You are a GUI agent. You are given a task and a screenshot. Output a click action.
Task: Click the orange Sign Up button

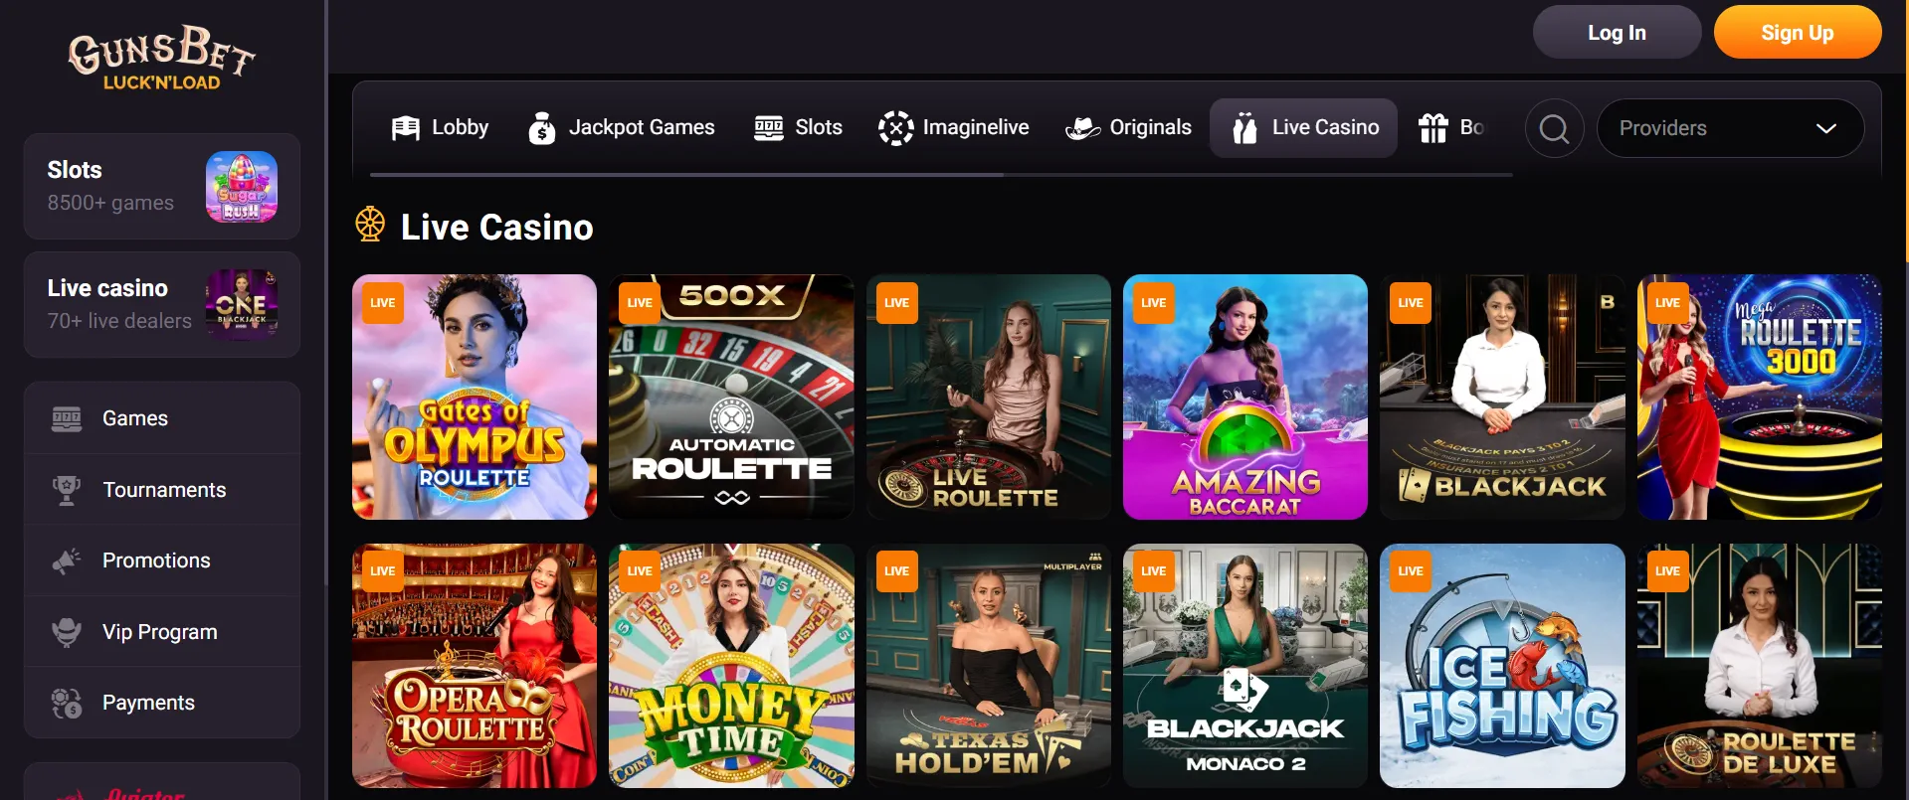[x=1798, y=33]
